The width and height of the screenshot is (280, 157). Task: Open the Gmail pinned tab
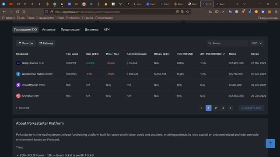(18, 4)
